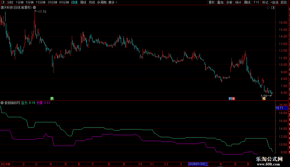Select the 15分钟 period tab
Viewport: 290px width, 167px height.
click(x=40, y=2)
